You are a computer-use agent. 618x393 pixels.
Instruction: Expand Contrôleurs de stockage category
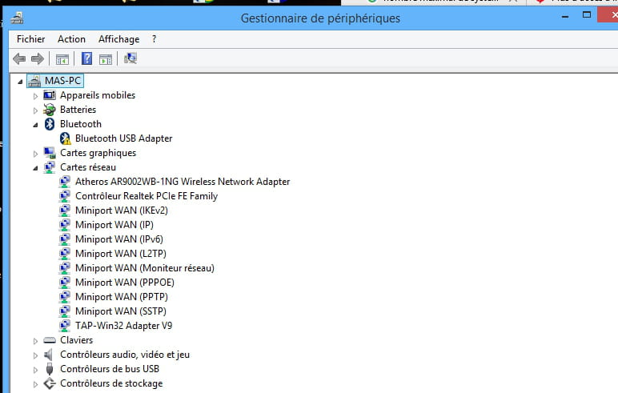click(35, 384)
